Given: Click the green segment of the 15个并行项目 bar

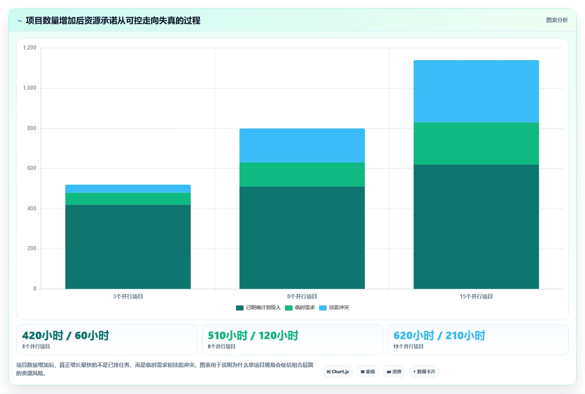Looking at the screenshot, I should (476, 143).
